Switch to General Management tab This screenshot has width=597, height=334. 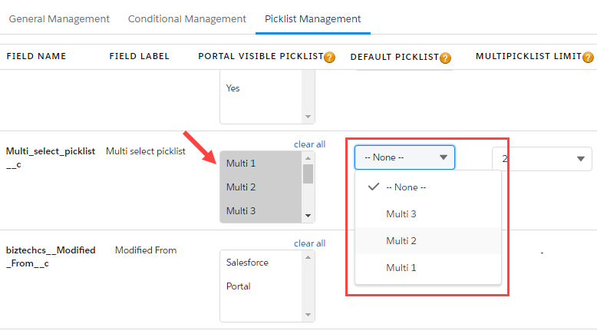point(59,18)
